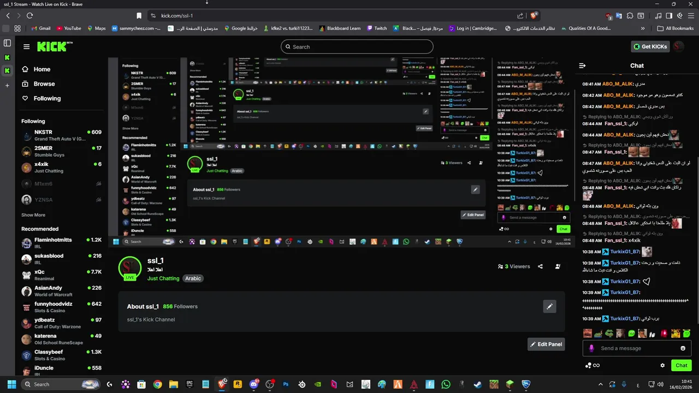The image size is (699, 393).
Task: Open the All Bookmarks folder
Action: 675,28
